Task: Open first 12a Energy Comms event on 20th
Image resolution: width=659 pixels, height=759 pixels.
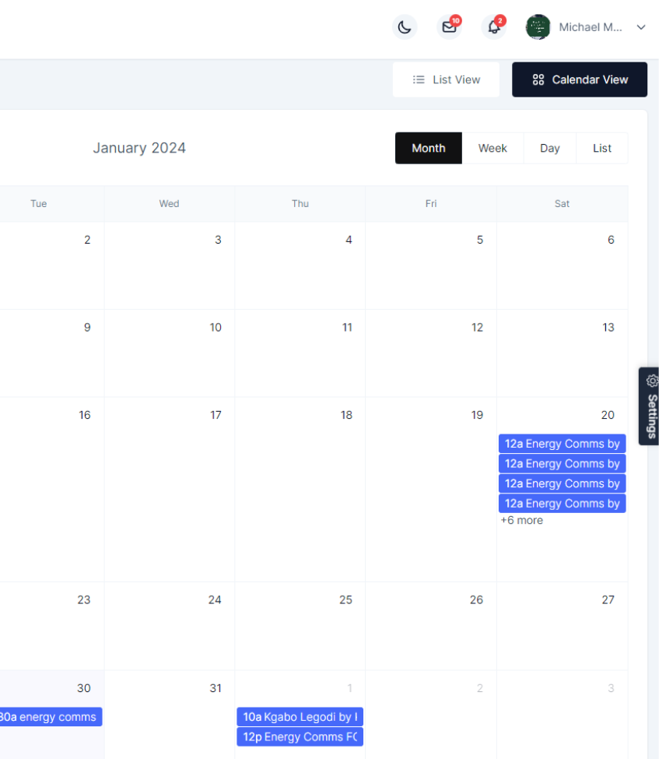Action: [562, 444]
